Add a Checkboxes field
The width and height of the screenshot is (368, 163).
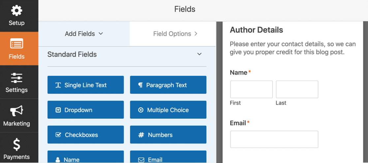point(86,135)
